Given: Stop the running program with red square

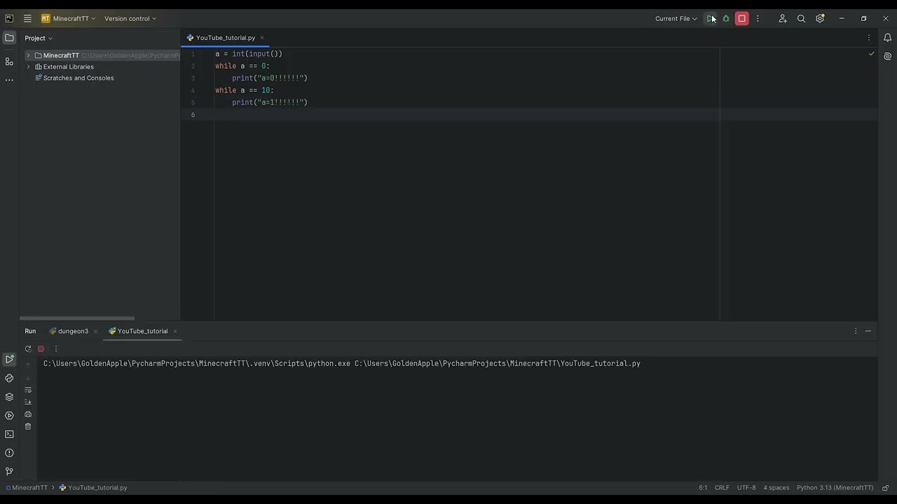Looking at the screenshot, I should pos(741,19).
